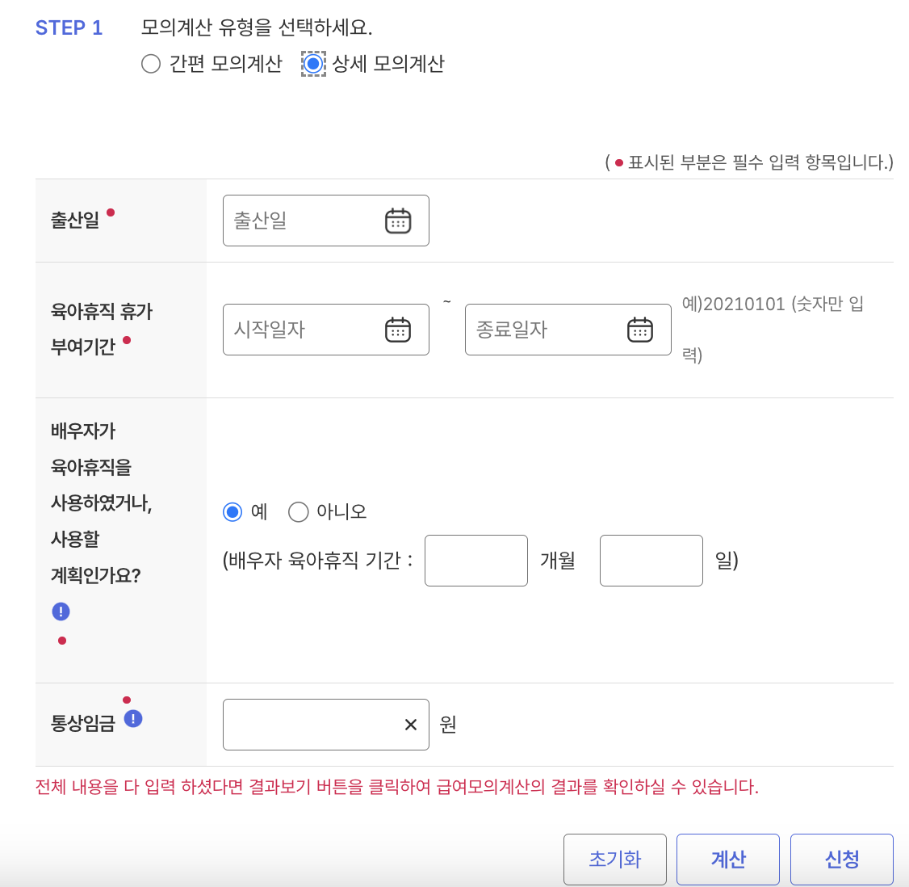Clear the 통상임금 field using the × icon
Viewport: 909px width, 887px height.
pos(410,724)
